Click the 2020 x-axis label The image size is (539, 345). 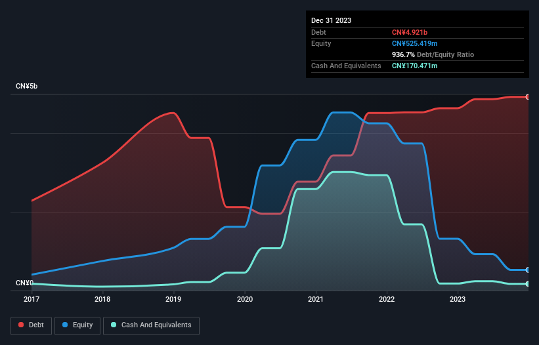point(245,299)
